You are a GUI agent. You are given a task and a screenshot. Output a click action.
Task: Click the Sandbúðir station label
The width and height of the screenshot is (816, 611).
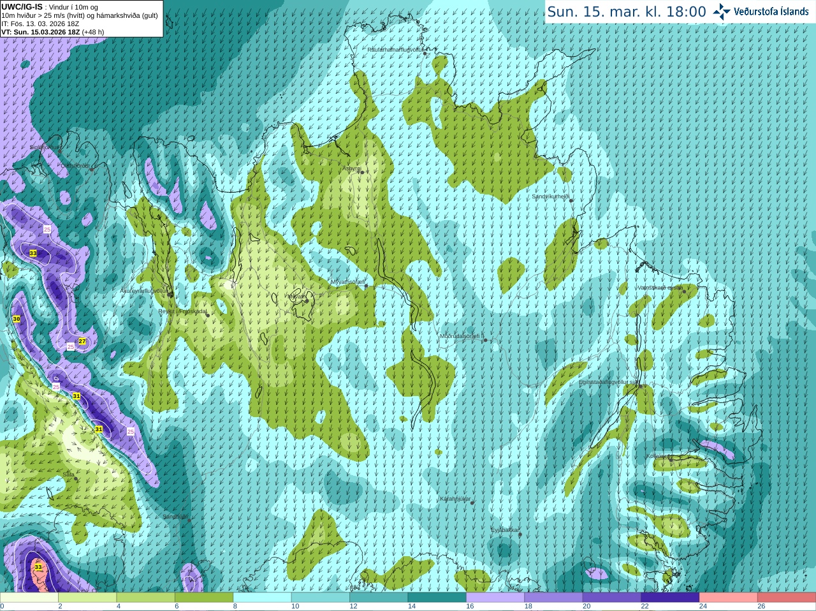[175, 517]
